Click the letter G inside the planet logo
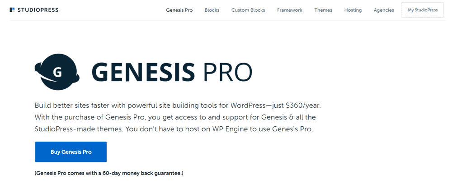452x184 pixels. coord(58,73)
